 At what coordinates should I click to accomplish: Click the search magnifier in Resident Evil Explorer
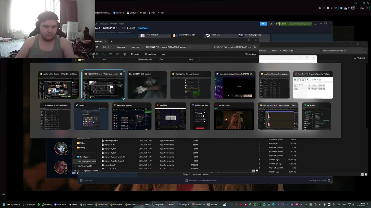coord(255,47)
